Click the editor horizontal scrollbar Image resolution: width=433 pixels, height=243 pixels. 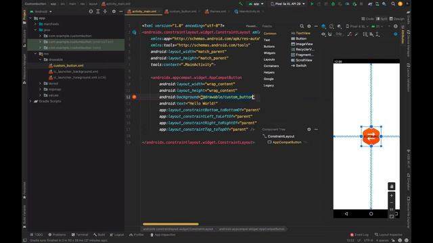170,224
